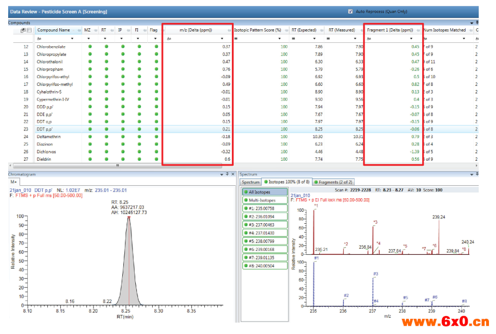Screen dimensions: 496x334
Task: Toggle isotope #7: 239.01135
Action: tap(265, 258)
